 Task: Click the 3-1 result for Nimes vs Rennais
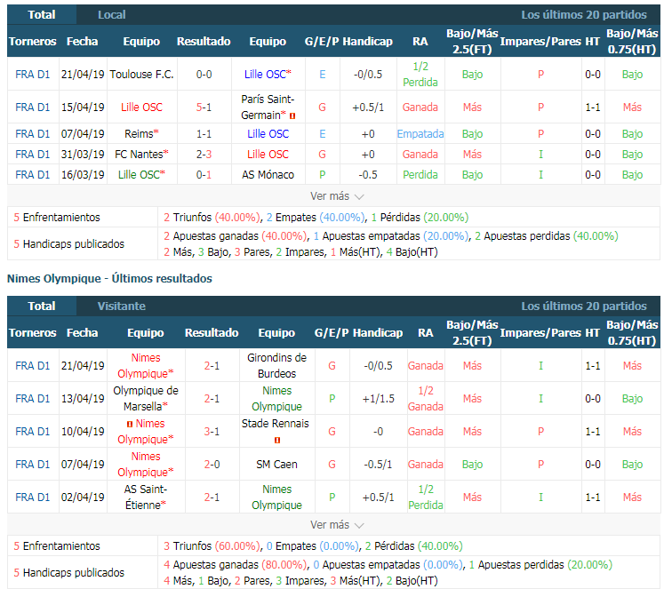click(212, 432)
